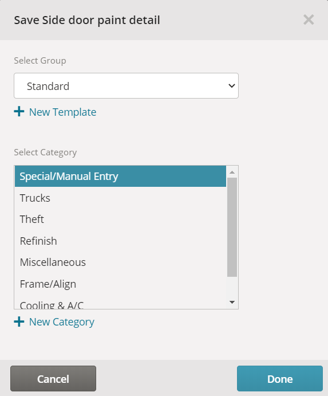Screen dimensions: 328x396
Task: Click the plus icon beside New Template
Action: click(19, 111)
